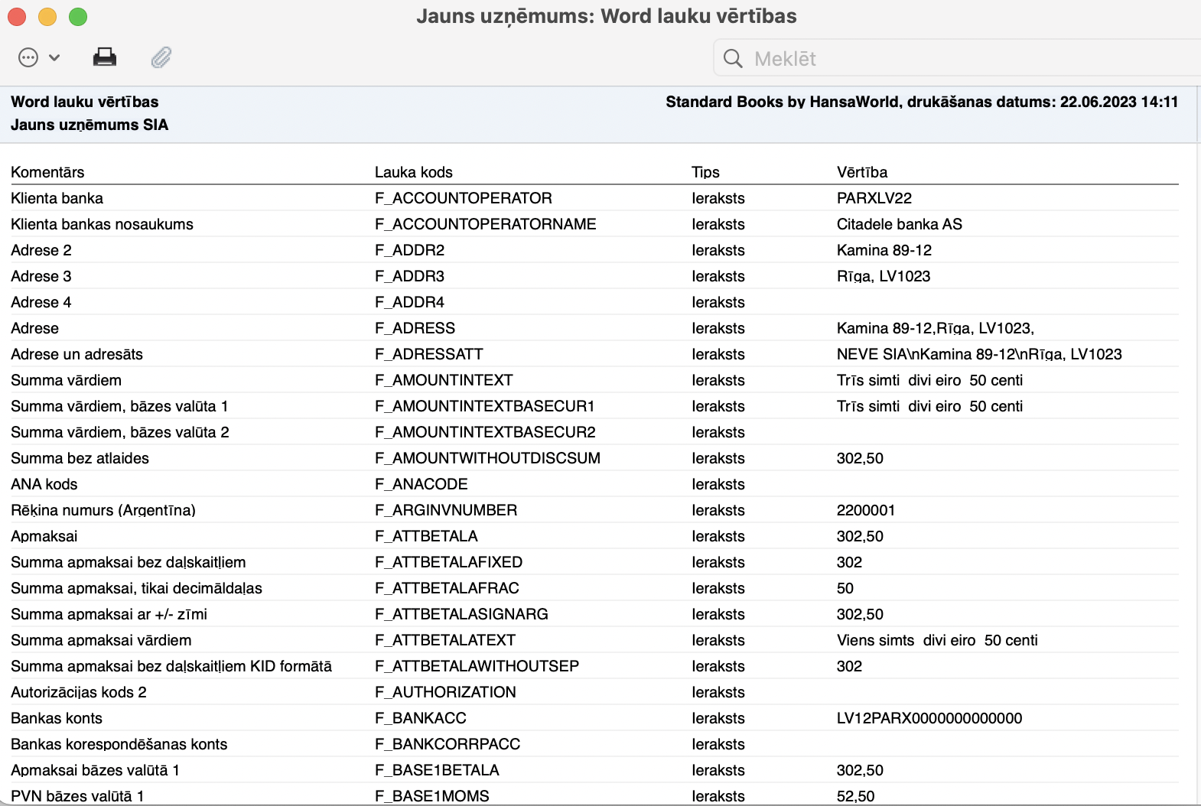Click the paperclip attachment icon

[161, 57]
